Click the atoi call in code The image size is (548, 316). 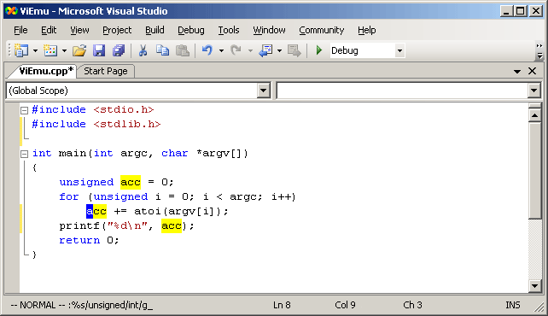pos(147,211)
